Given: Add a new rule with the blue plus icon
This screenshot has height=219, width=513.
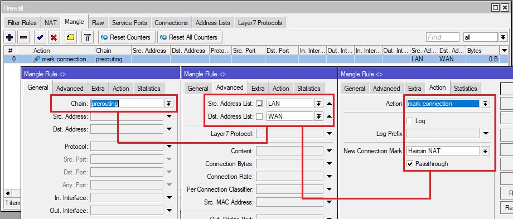Looking at the screenshot, I should pos(9,37).
